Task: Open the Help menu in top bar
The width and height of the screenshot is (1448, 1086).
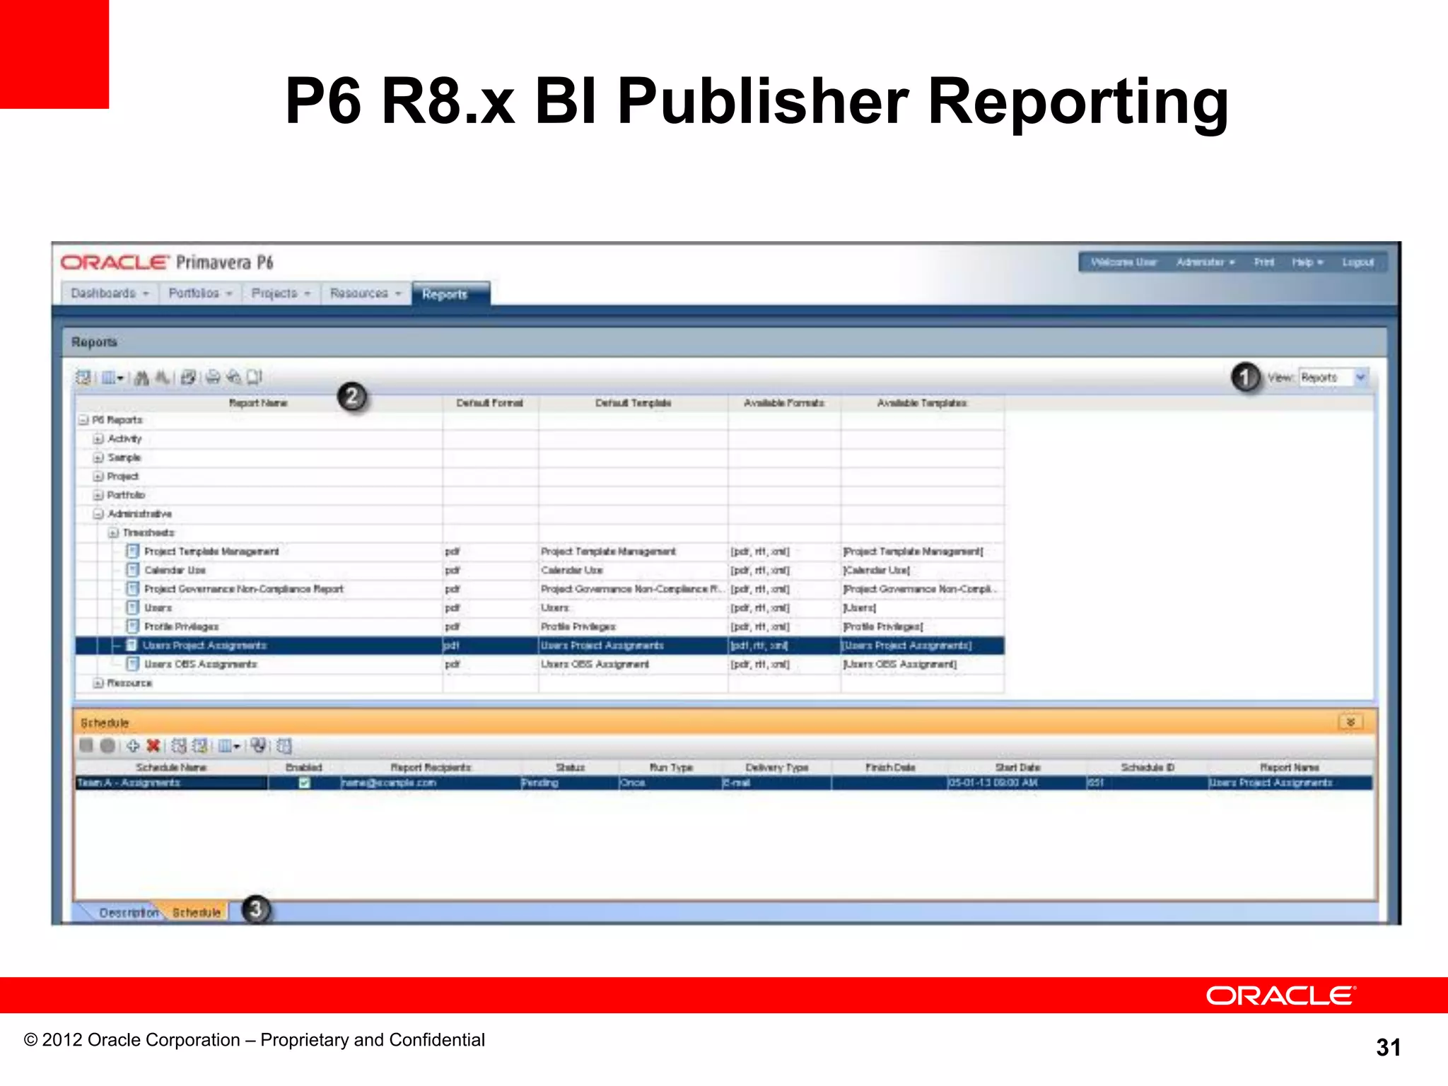Action: 1307,262
